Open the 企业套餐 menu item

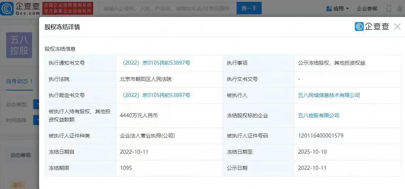click(367, 8)
